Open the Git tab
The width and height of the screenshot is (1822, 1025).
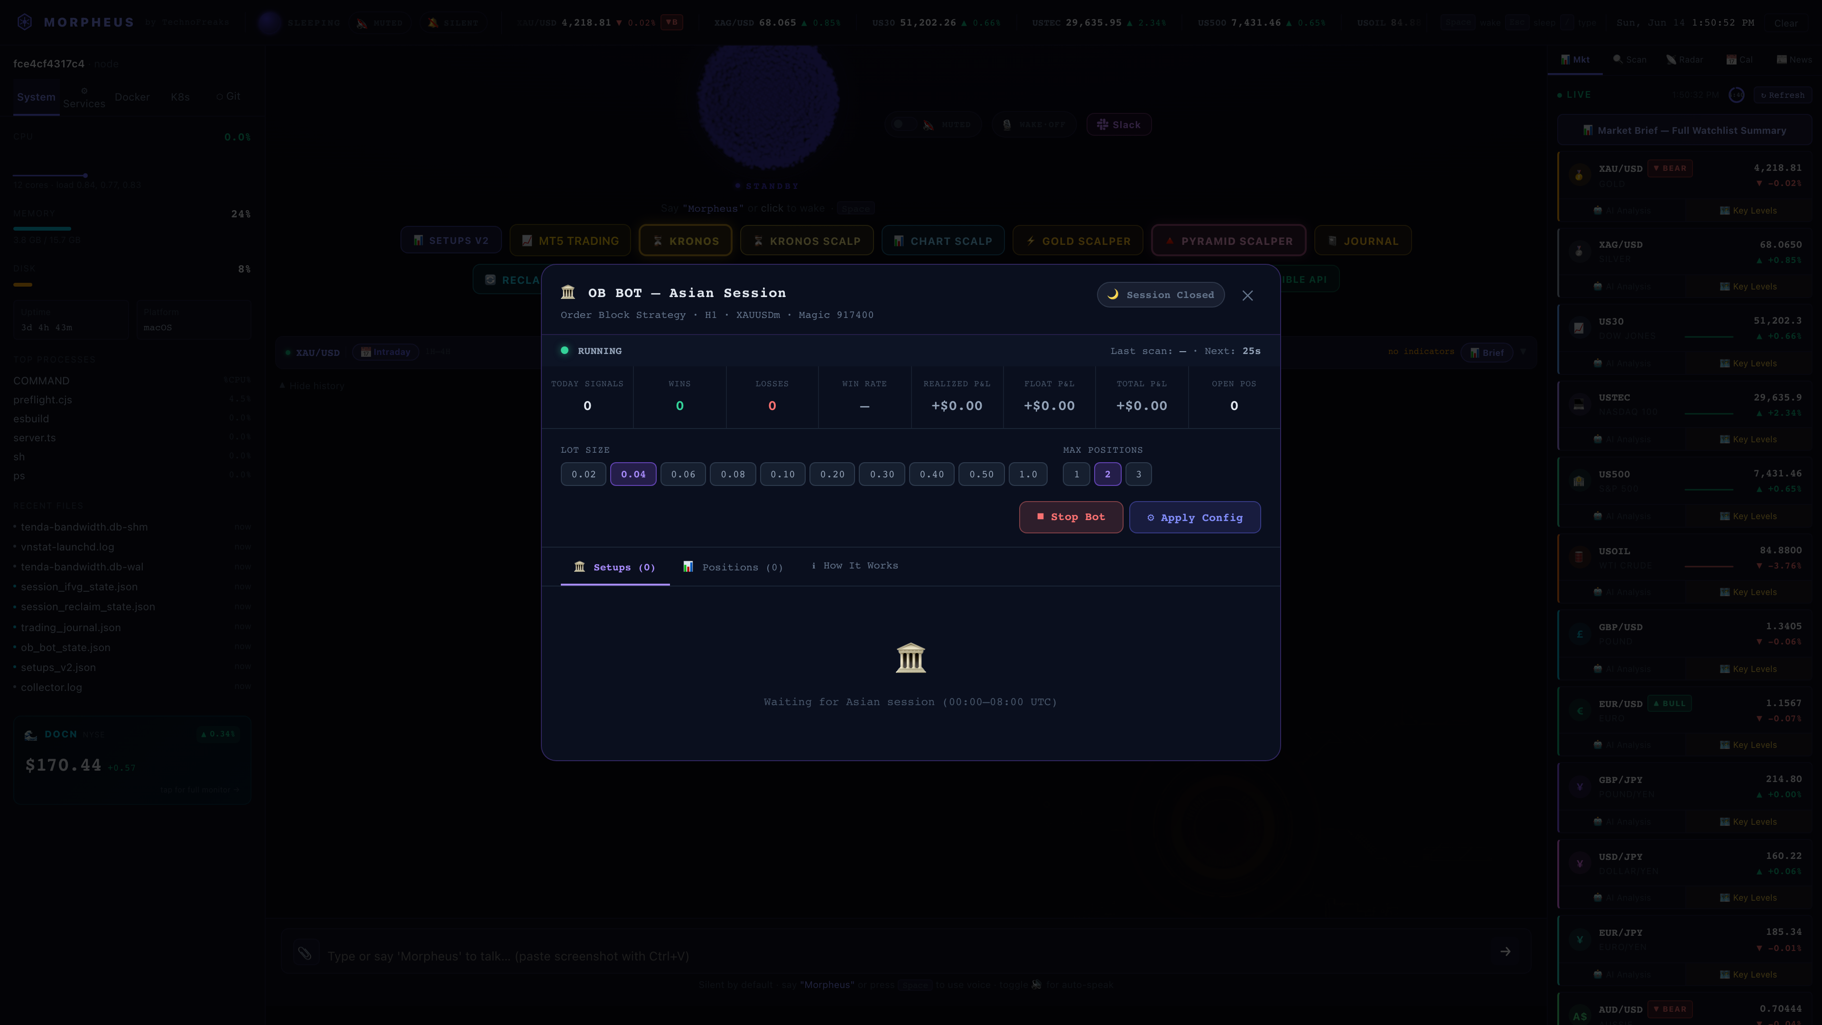pos(228,96)
